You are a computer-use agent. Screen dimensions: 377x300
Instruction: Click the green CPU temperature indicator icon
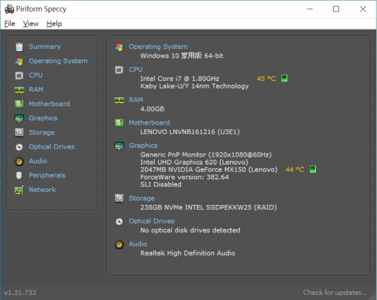coord(284,78)
